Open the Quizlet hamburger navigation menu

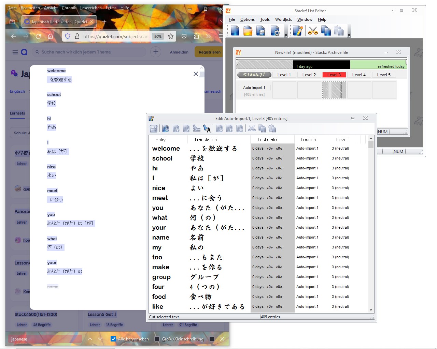point(15,52)
